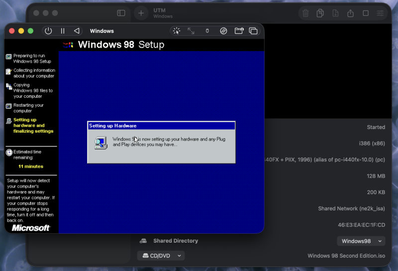Image resolution: width=398 pixels, height=271 pixels.
Task: Share the VM with the share icon
Action: coord(351,13)
